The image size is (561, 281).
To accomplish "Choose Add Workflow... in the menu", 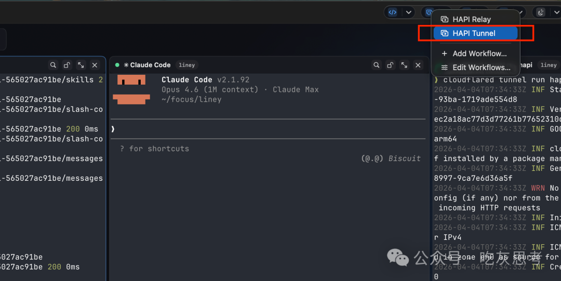I will point(475,53).
